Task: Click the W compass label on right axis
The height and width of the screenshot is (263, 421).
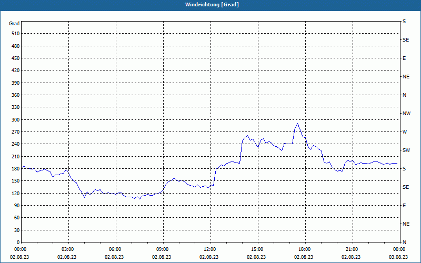Action: 405,132
